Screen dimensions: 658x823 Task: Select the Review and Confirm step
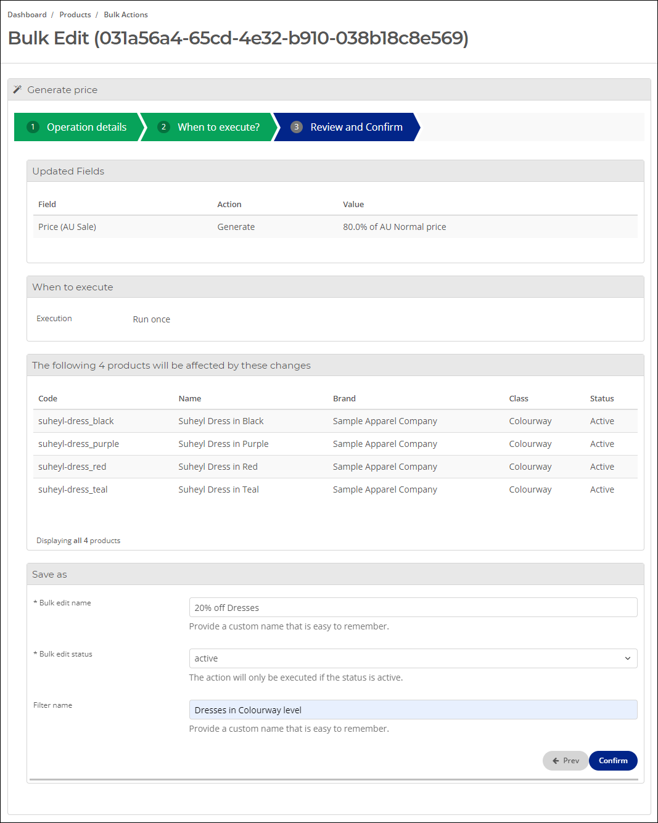click(347, 127)
